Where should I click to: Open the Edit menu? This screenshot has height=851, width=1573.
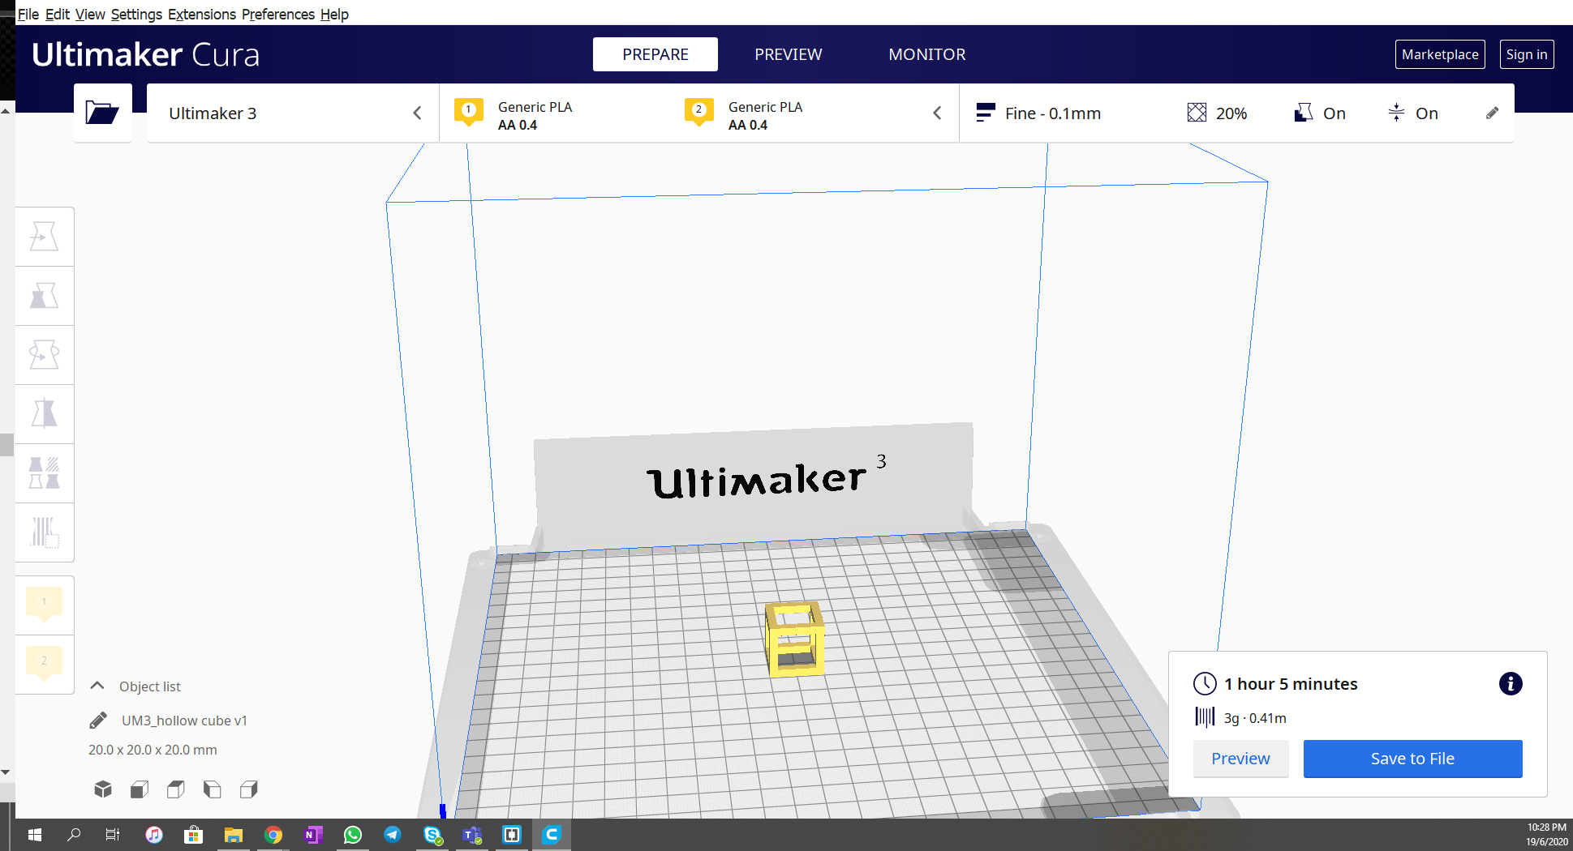tap(58, 14)
